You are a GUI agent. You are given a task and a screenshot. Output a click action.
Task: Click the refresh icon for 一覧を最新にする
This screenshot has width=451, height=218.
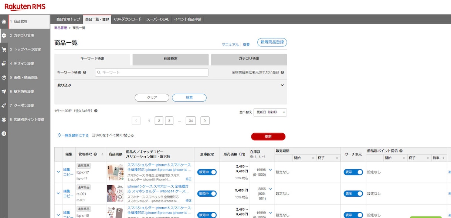tap(59, 135)
